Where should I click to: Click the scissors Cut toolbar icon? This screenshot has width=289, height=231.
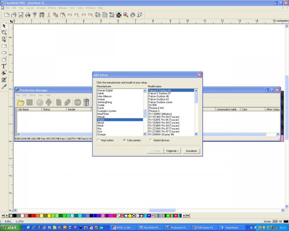tap(49, 15)
